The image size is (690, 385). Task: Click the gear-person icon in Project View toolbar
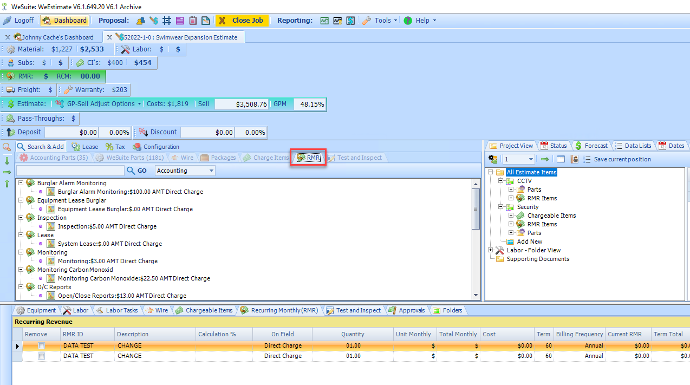(x=493, y=159)
